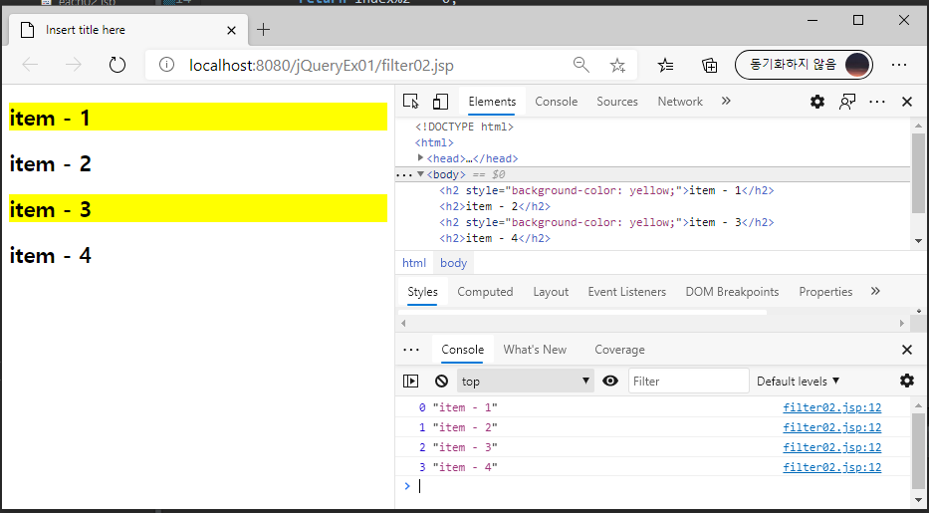Viewport: 929px width, 513px height.
Task: Open a new browser tab
Action: point(264,30)
